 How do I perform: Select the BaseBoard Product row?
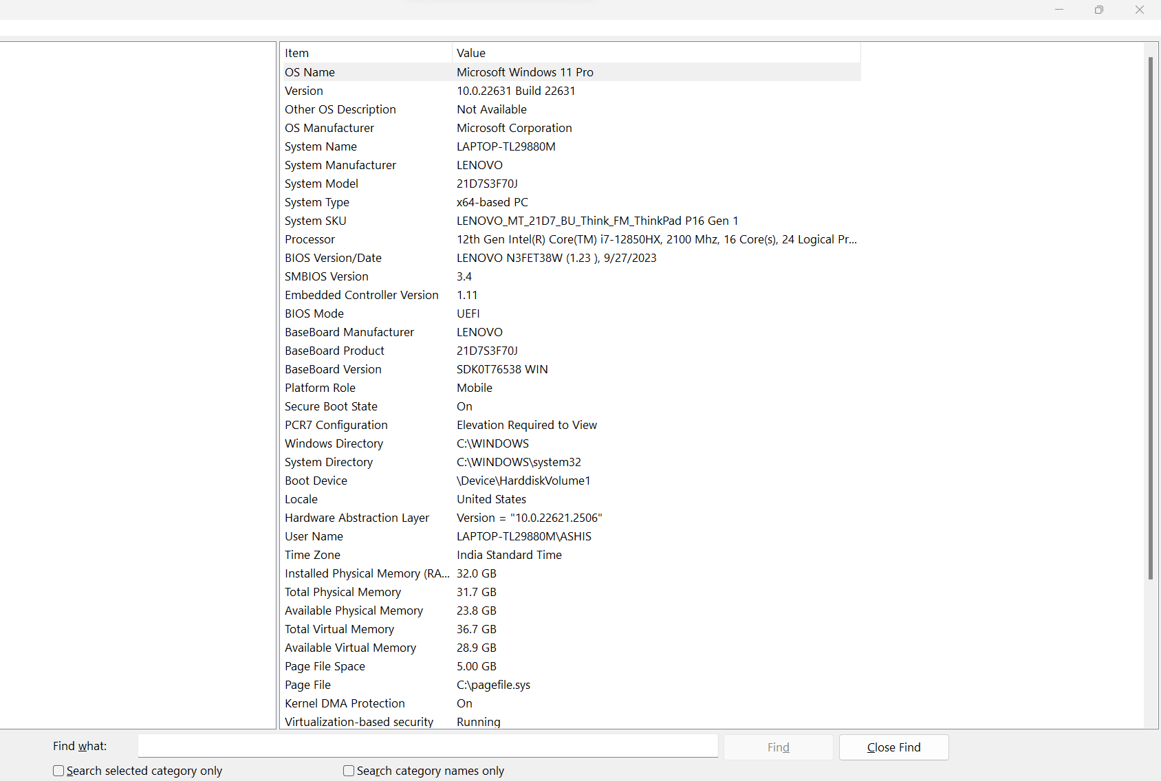pyautogui.click(x=572, y=351)
